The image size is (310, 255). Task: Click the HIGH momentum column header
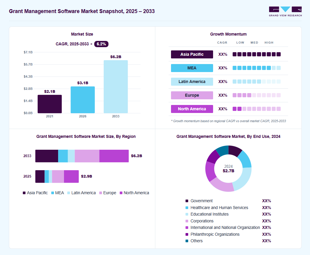[269, 42]
